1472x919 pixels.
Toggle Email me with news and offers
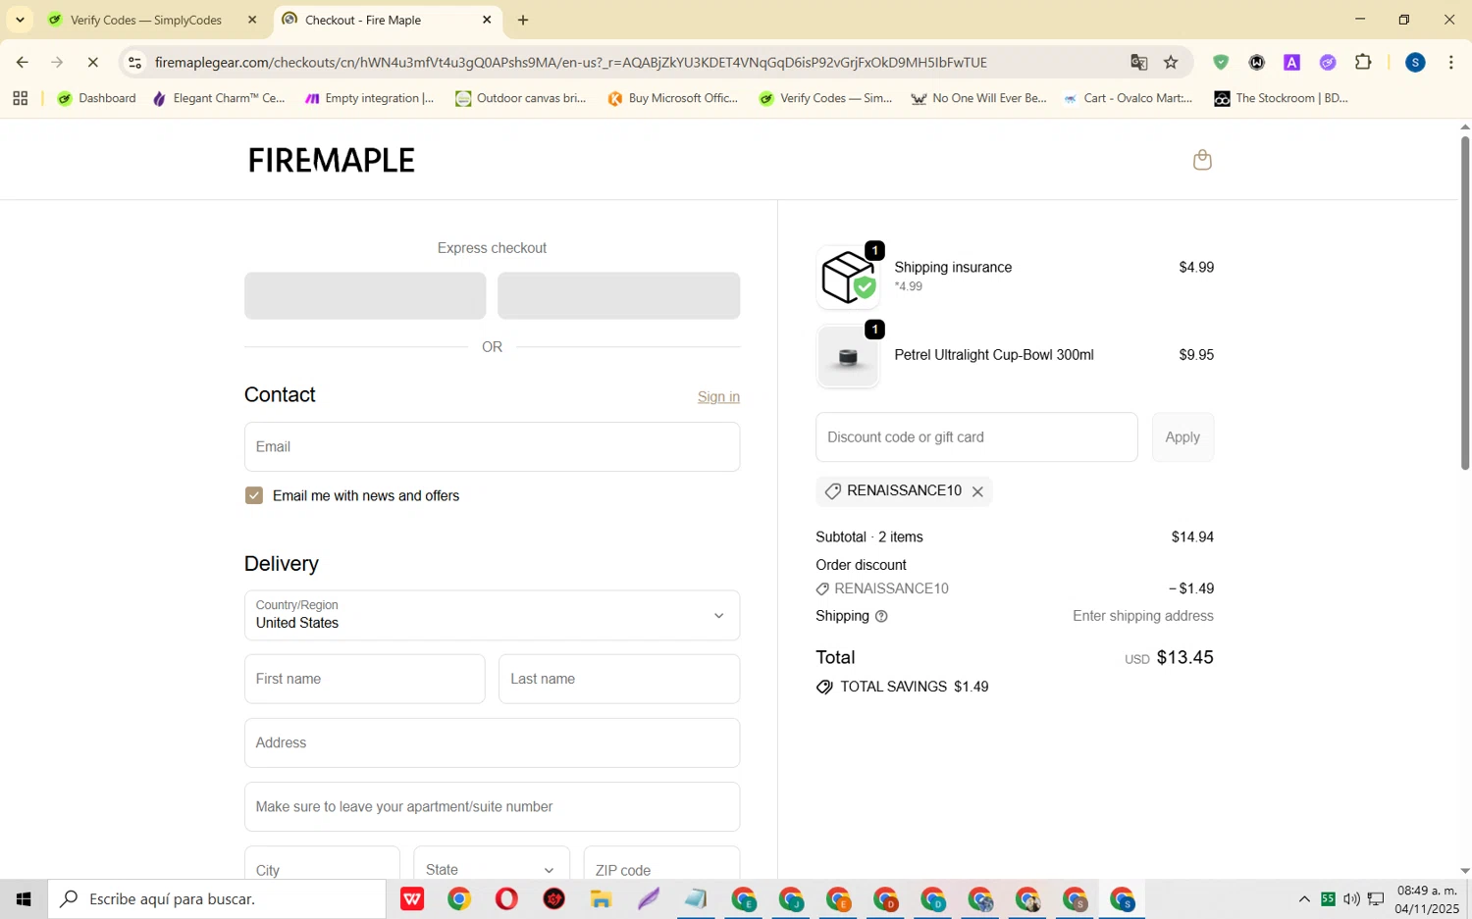254,495
